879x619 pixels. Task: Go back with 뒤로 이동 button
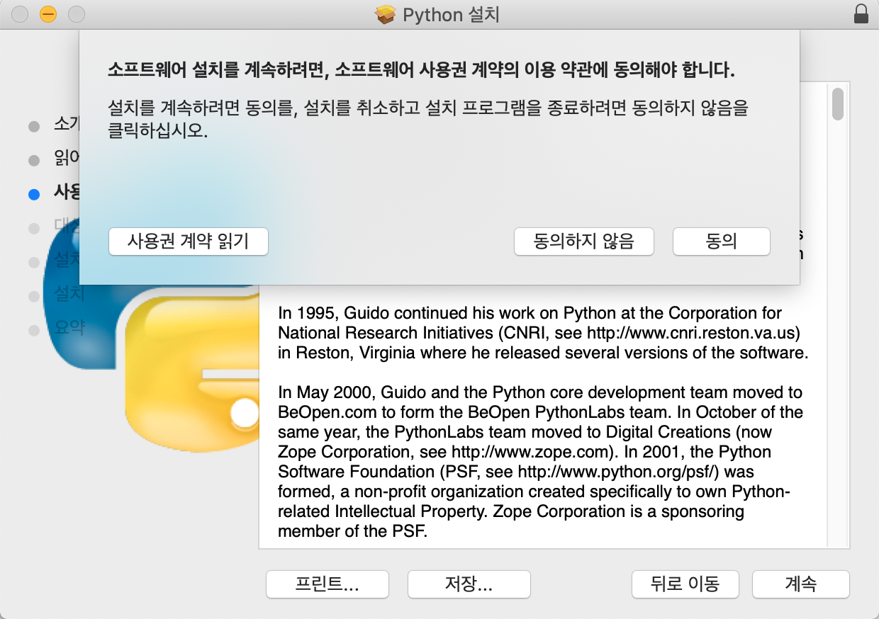coord(685,584)
